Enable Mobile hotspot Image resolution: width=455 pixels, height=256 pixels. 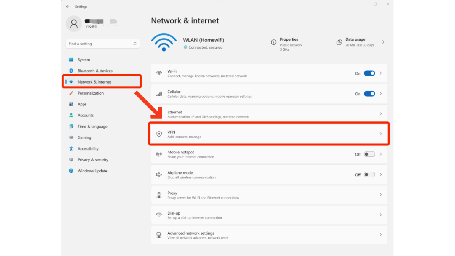click(369, 154)
